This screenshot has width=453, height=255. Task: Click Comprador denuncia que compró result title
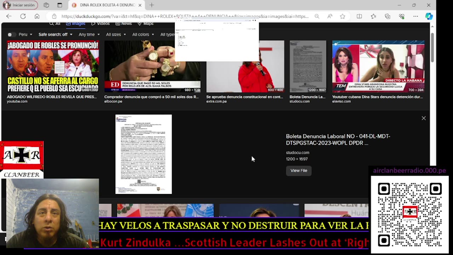151,97
